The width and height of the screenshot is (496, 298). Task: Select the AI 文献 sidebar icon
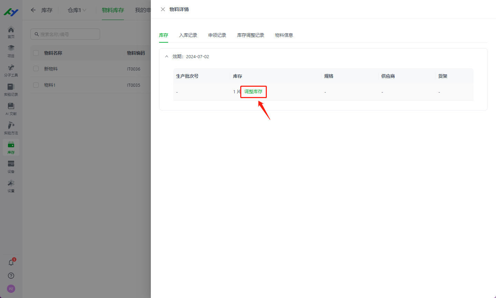pos(11,108)
